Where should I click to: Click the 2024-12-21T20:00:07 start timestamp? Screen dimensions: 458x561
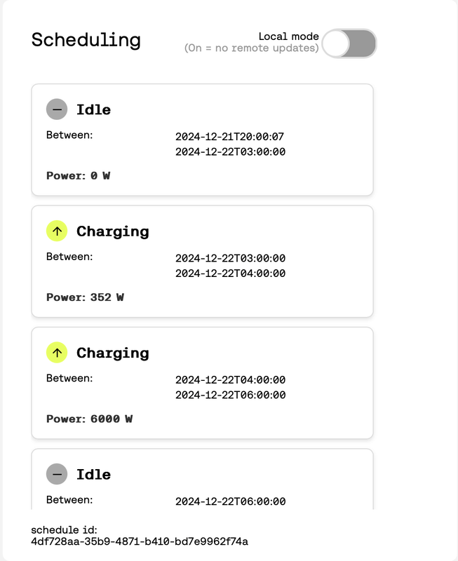tap(229, 137)
